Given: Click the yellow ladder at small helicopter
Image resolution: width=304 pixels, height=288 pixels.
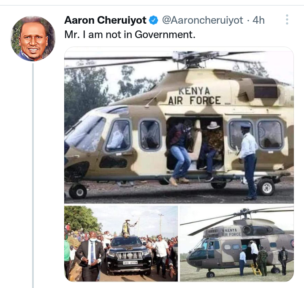Looking at the screenshot, I should click(255, 269).
